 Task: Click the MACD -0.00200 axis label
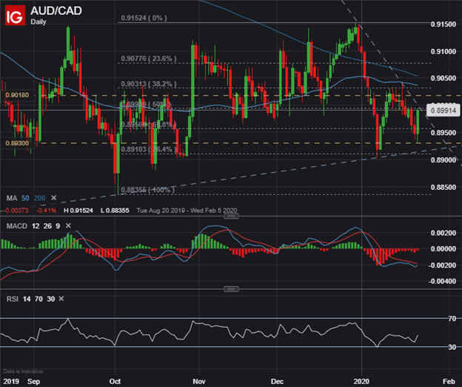click(x=442, y=265)
